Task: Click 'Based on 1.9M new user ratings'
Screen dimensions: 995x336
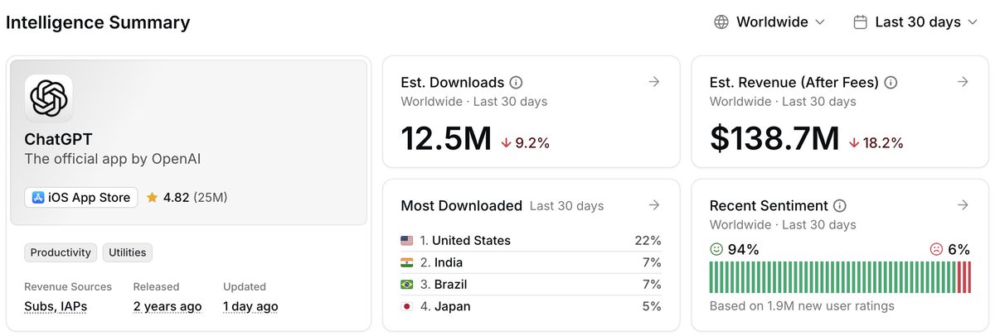Action: pyautogui.click(x=802, y=306)
